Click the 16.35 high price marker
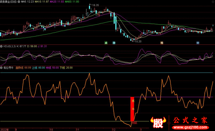The image size is (215, 131). tap(95, 5)
